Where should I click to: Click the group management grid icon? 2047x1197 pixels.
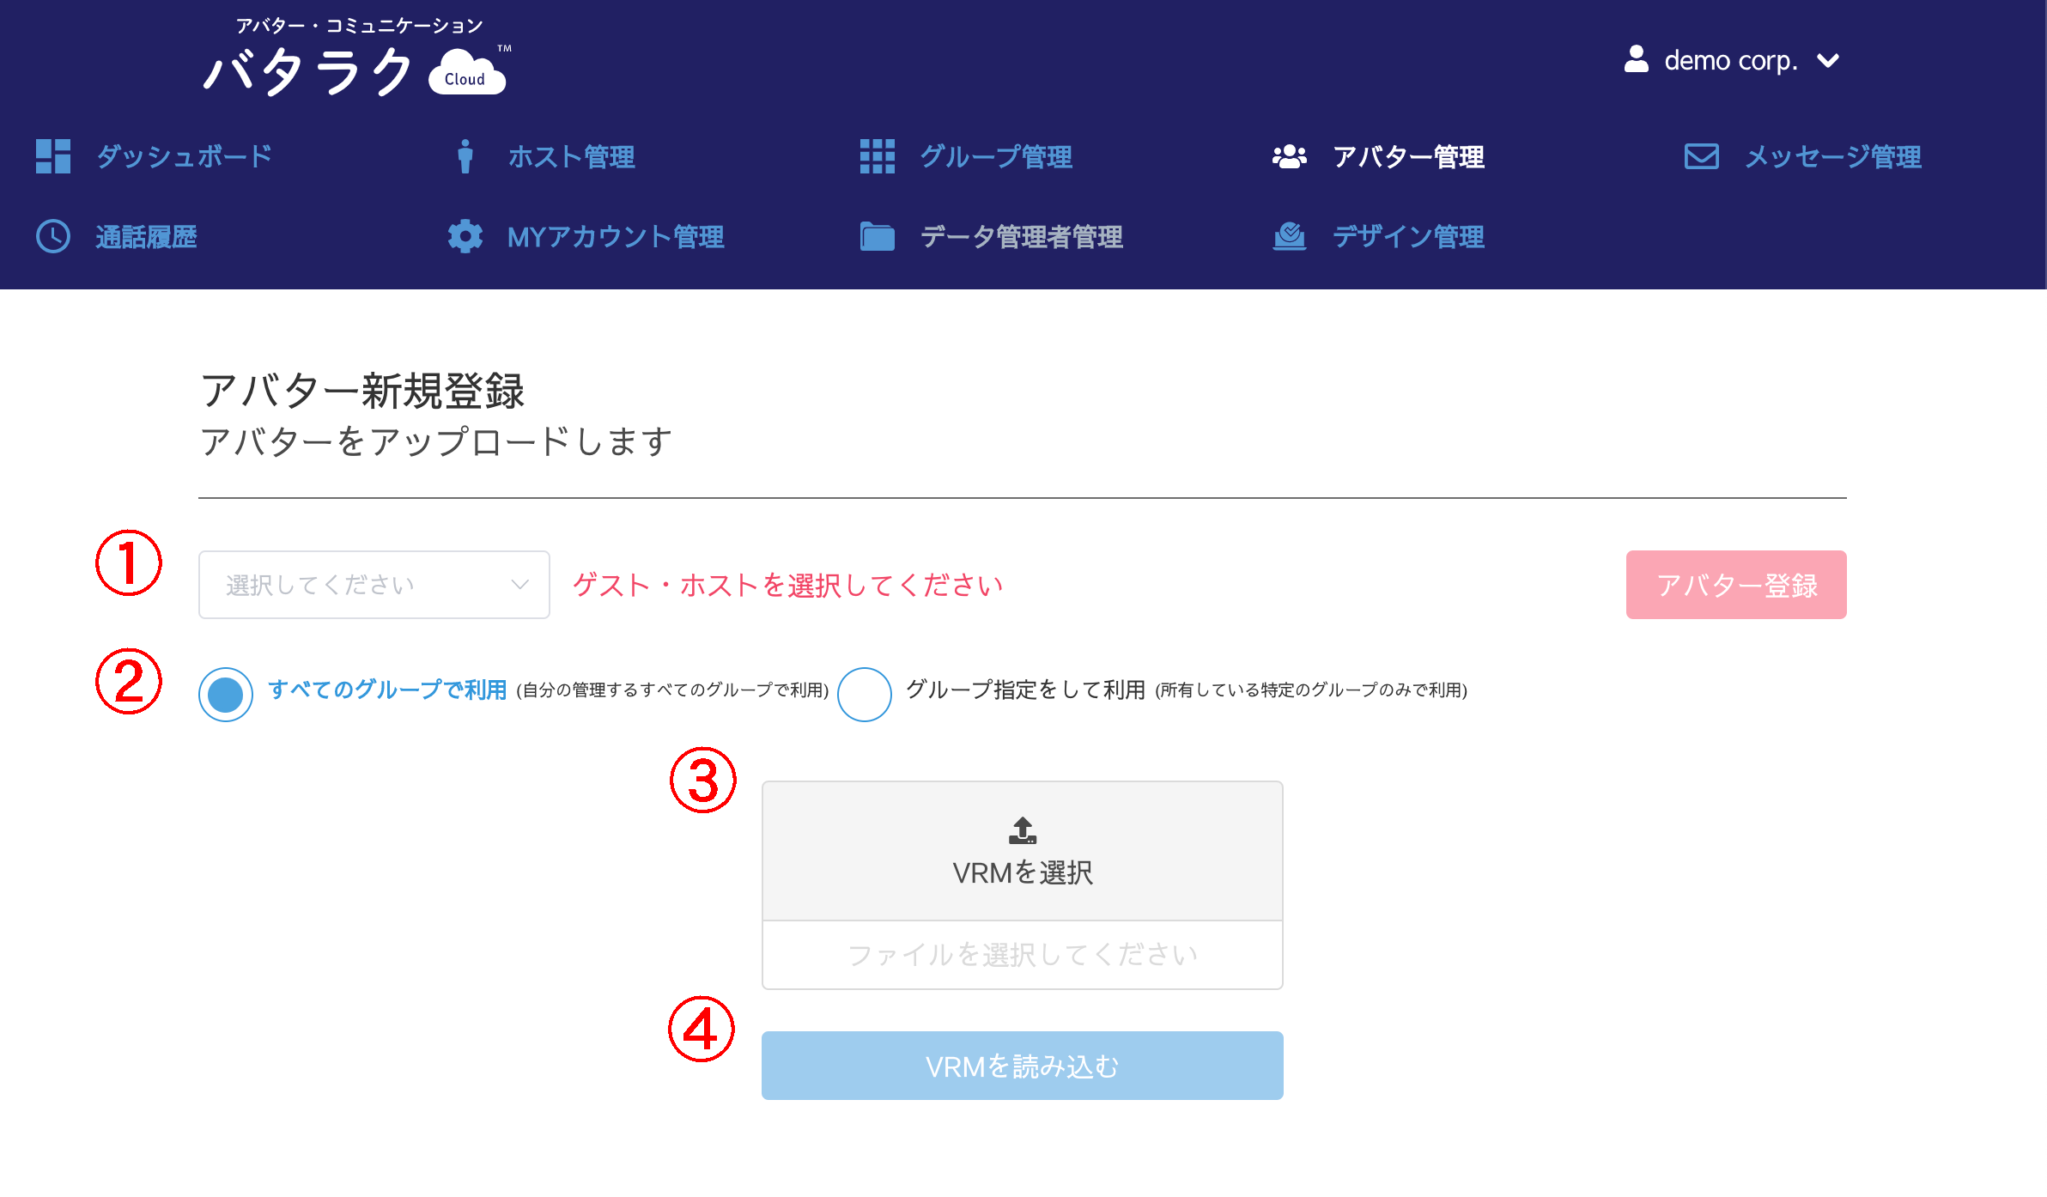click(877, 156)
